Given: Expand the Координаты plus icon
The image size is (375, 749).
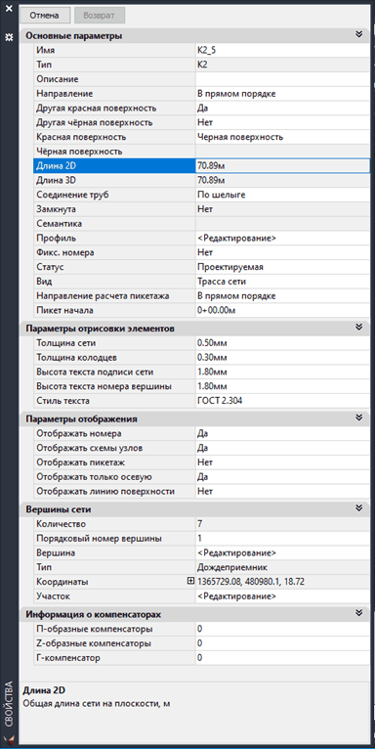Looking at the screenshot, I should pyautogui.click(x=191, y=582).
